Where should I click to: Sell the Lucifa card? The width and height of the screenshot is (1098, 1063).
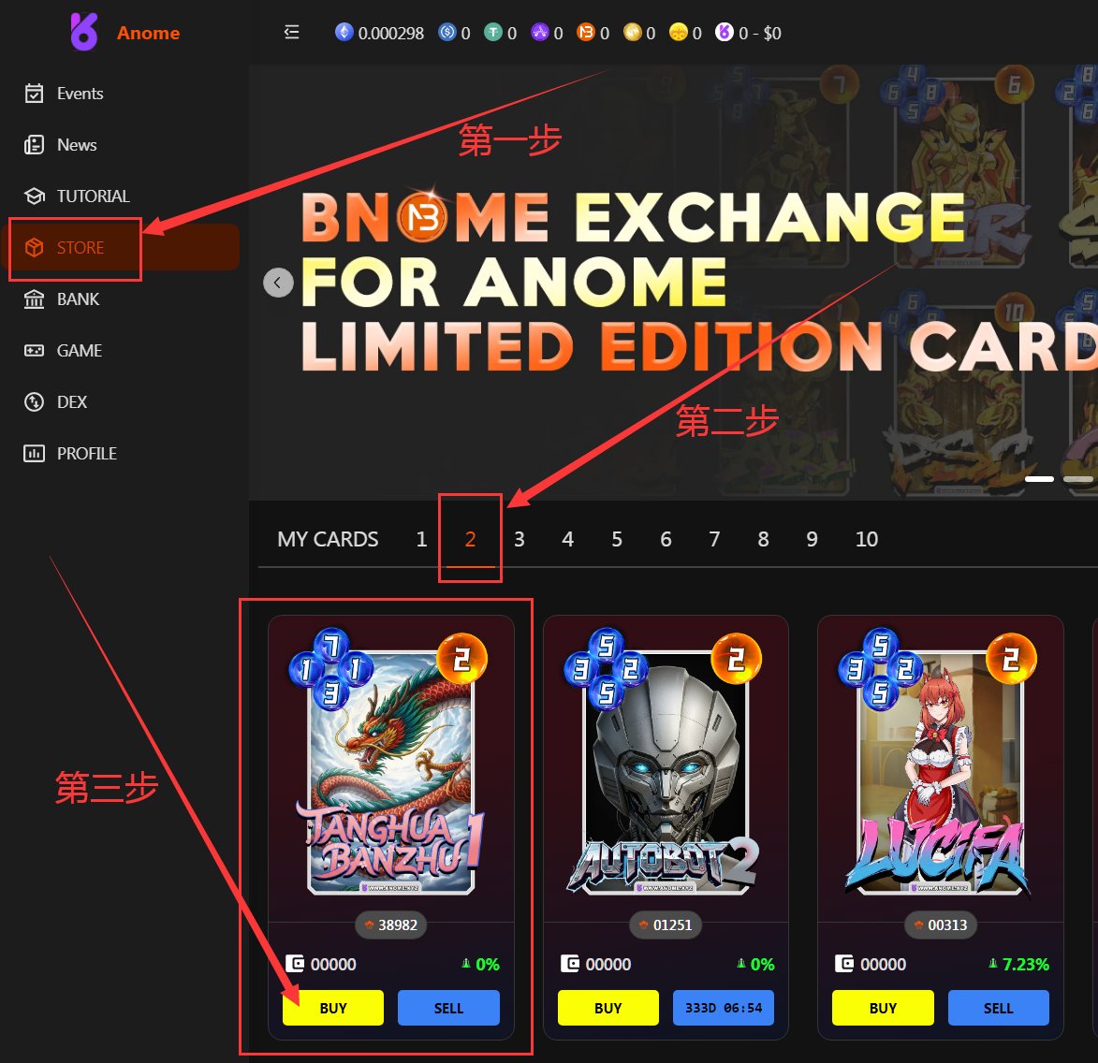coord(998,1008)
